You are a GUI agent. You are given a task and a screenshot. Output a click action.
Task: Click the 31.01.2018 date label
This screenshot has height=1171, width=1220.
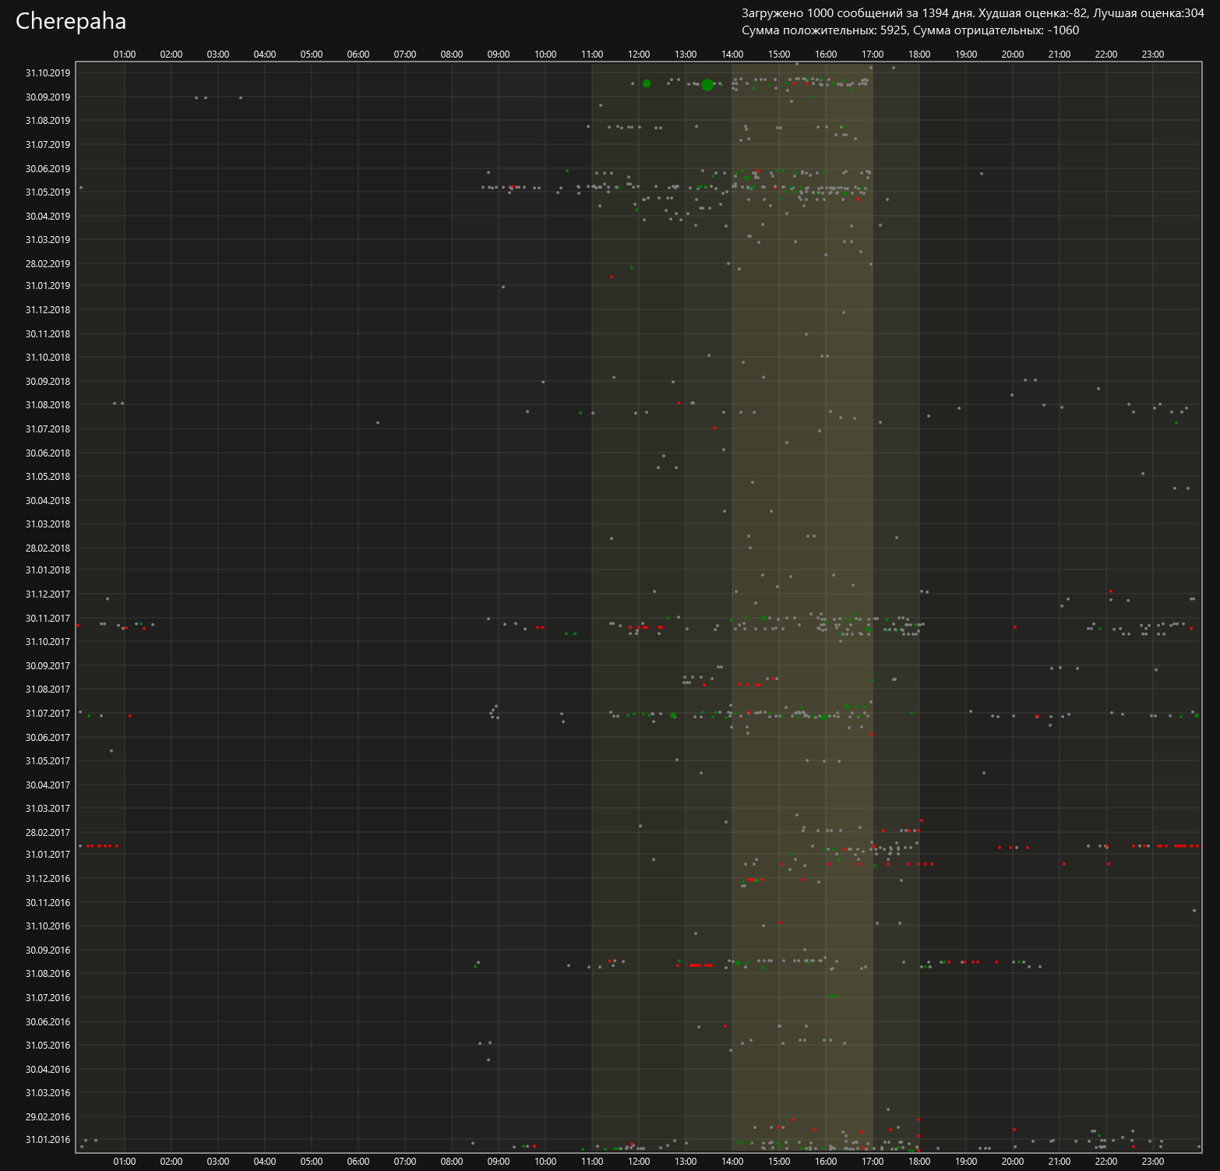click(48, 570)
